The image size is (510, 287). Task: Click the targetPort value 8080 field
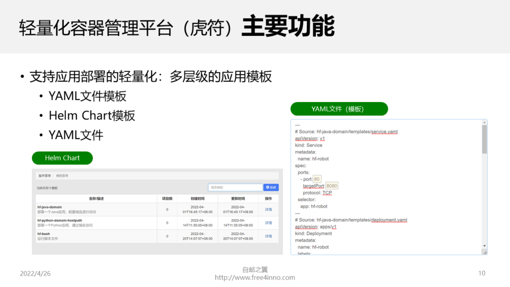332,186
